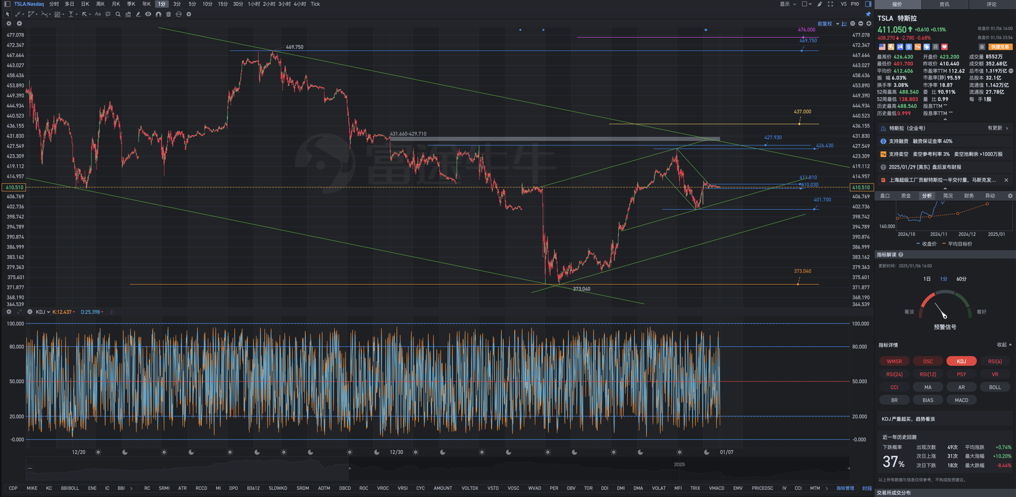
Task: Collapse main chart indicator legend
Action: (x=19, y=23)
